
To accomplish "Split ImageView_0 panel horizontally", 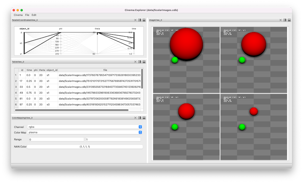I will click(x=289, y=20).
